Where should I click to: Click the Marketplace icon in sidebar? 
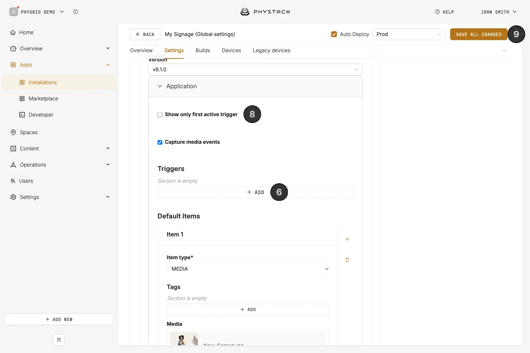pyautogui.click(x=22, y=99)
